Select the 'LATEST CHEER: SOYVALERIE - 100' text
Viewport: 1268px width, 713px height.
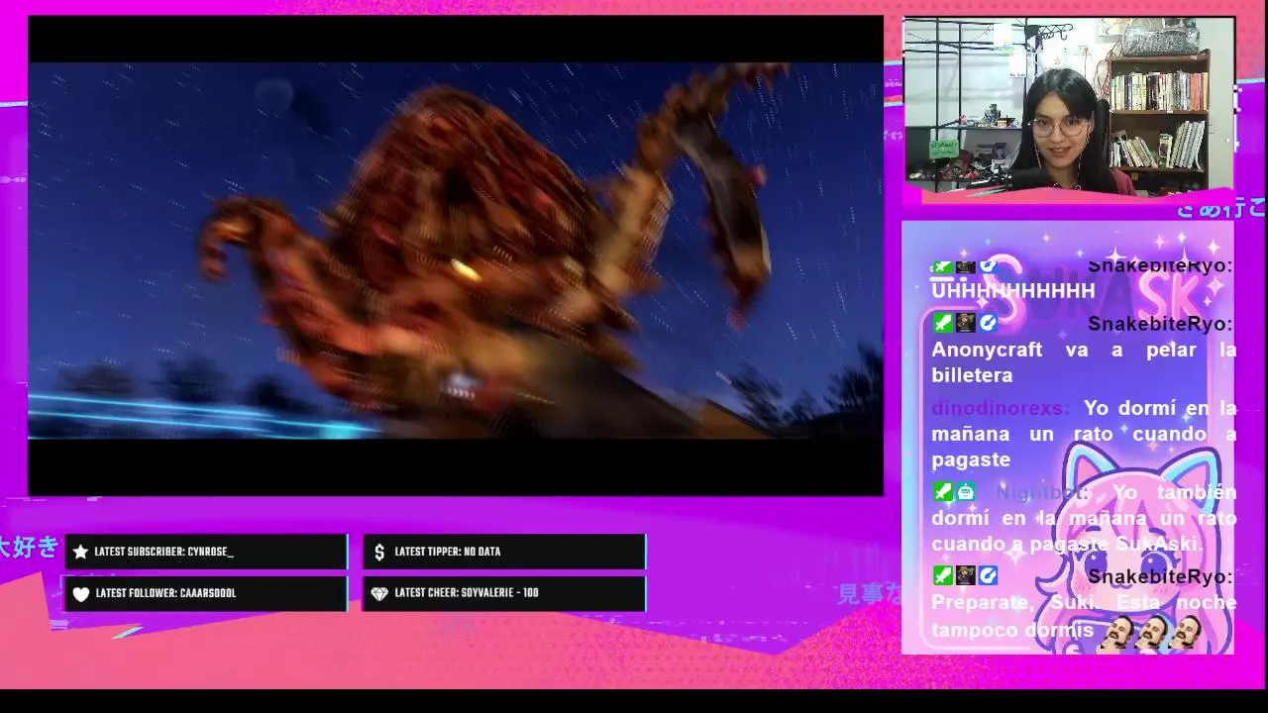tap(467, 593)
